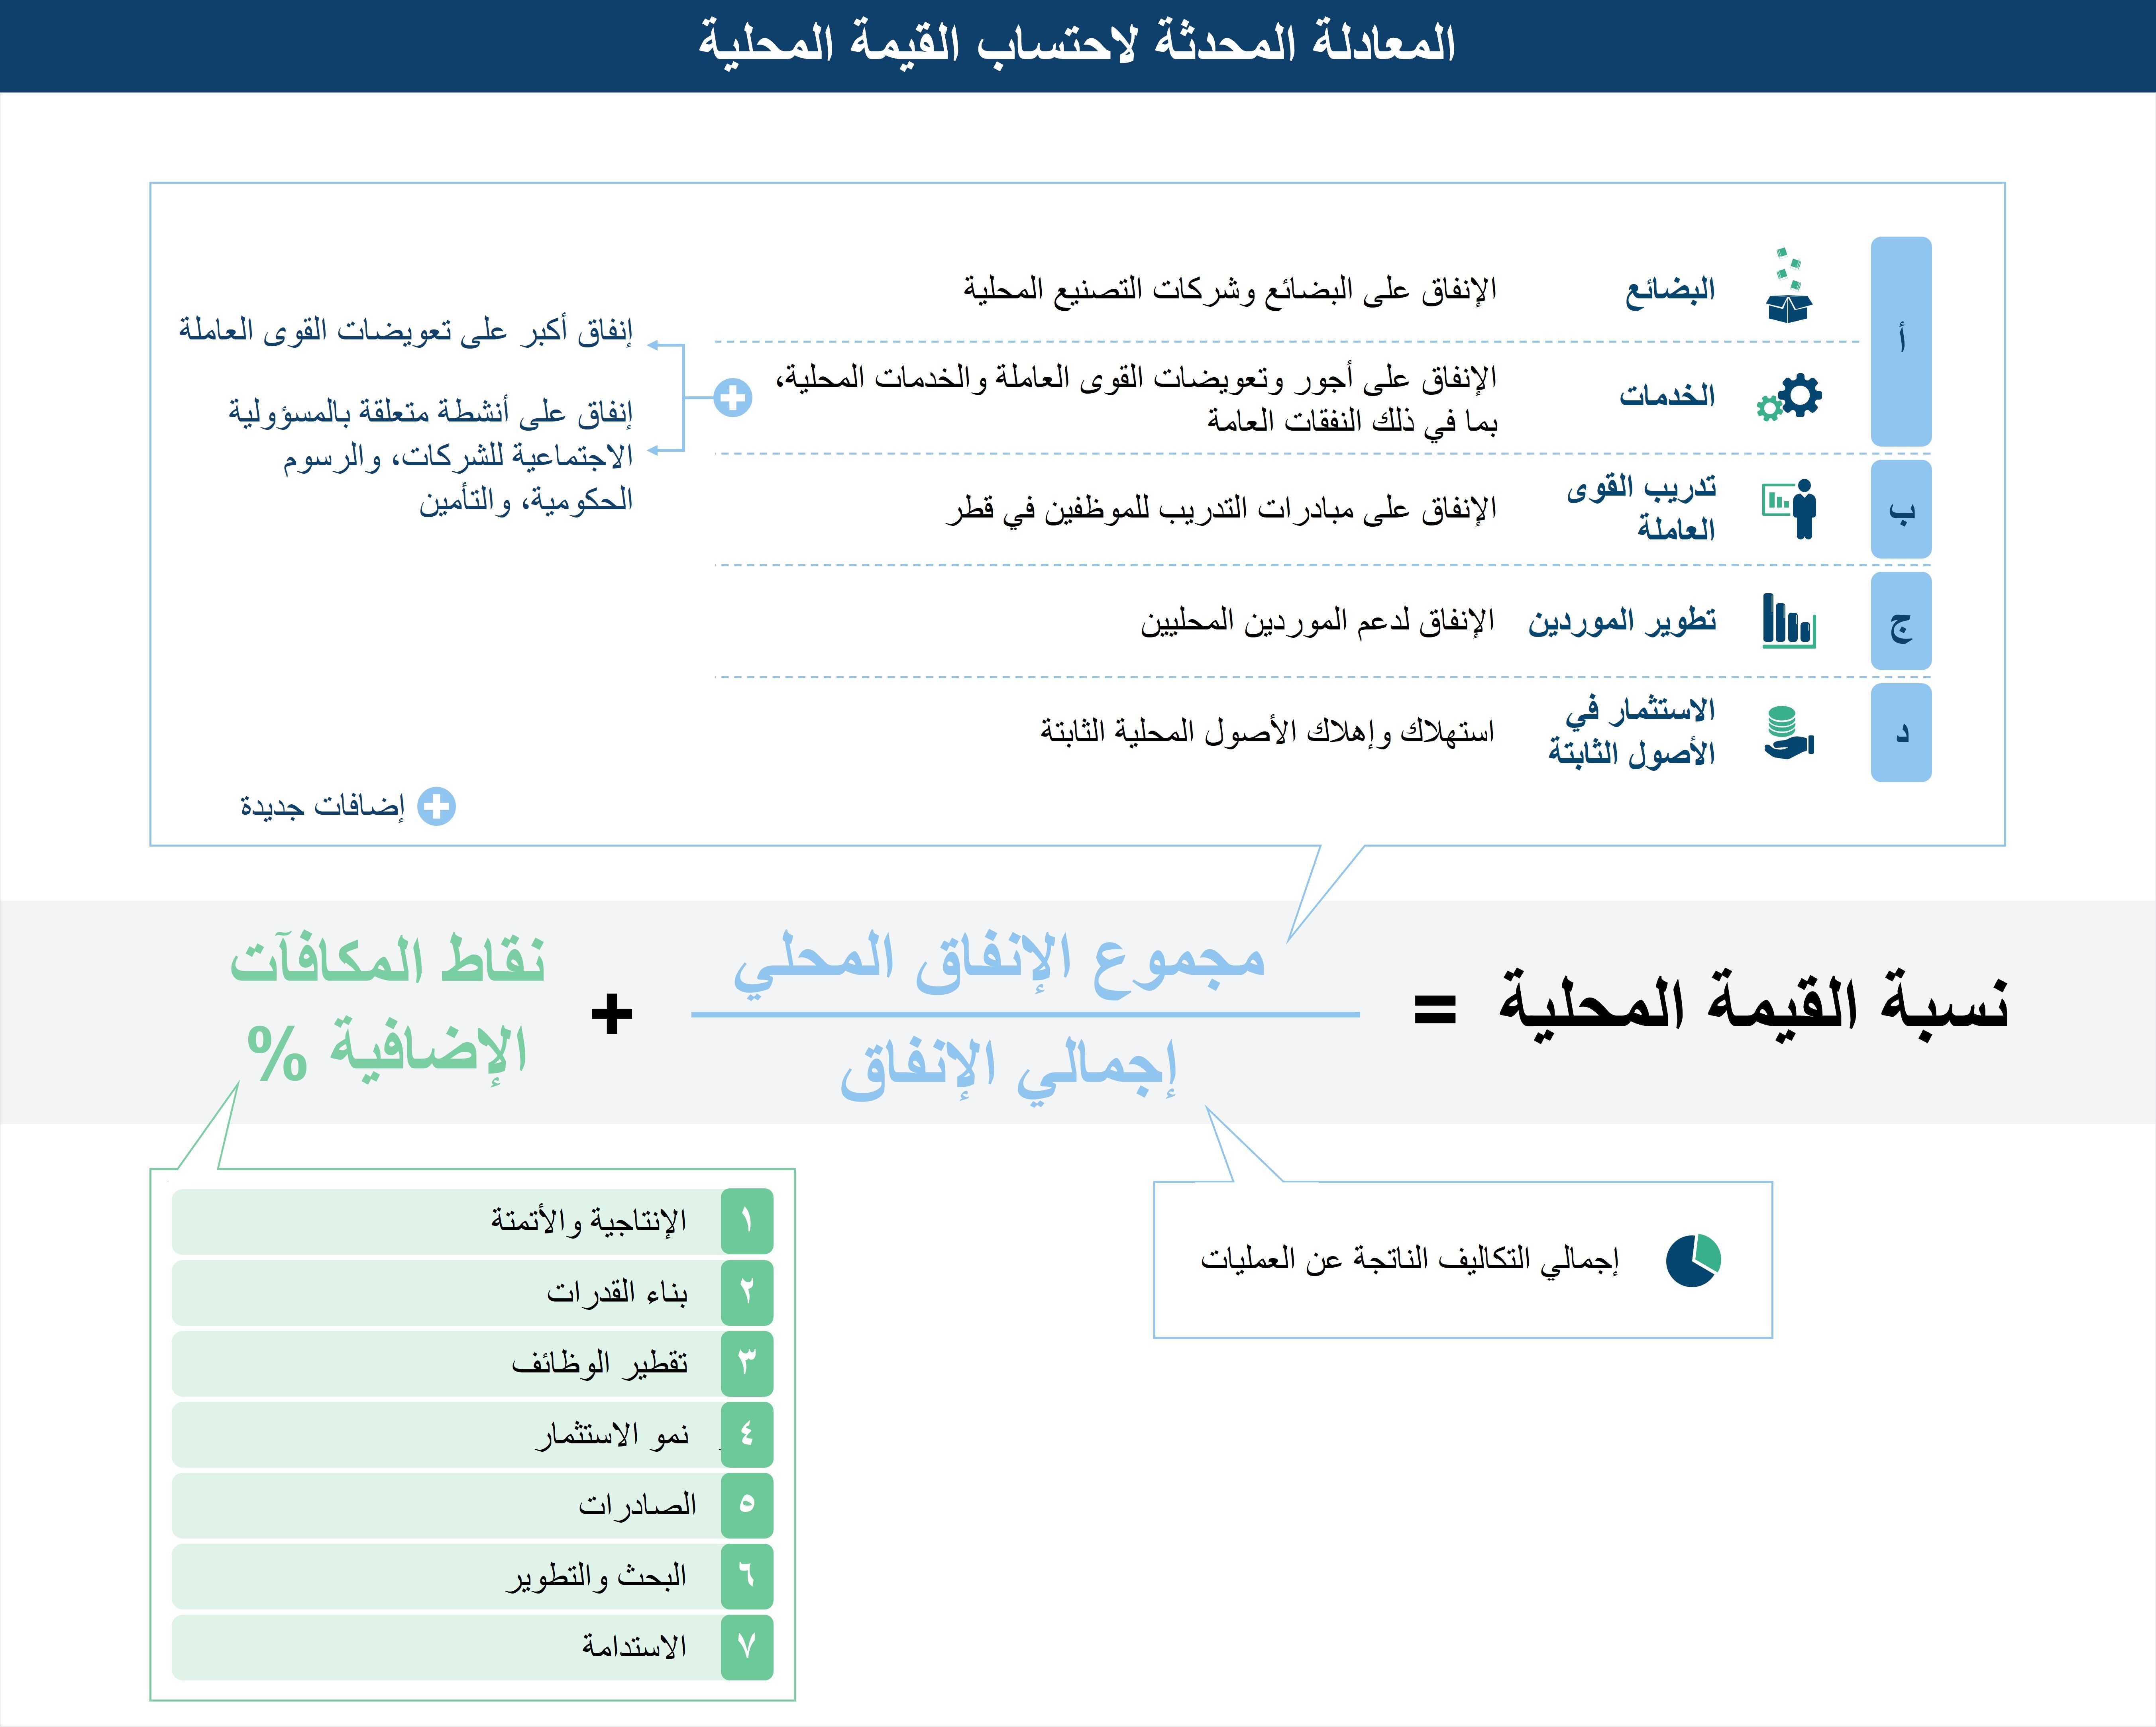
Task: Click green number ٢ badge for بناء القدرات
Action: (747, 1292)
